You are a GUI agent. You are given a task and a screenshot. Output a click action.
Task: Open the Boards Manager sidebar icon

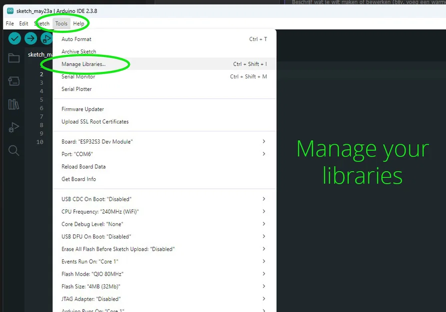click(x=13, y=81)
